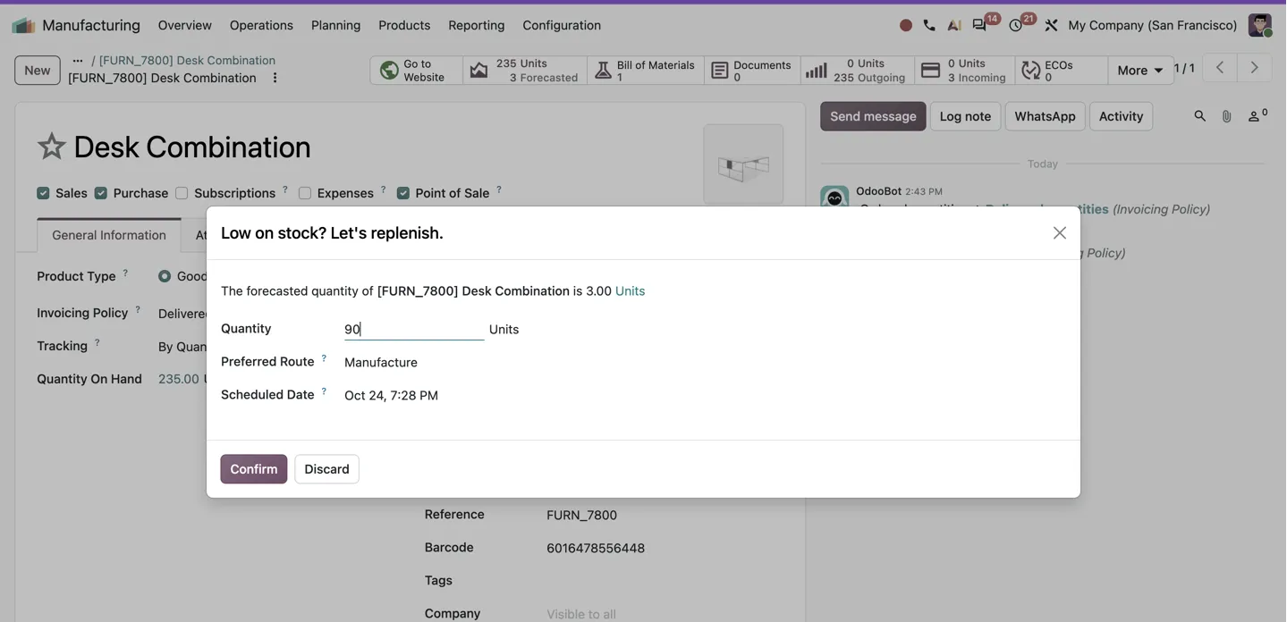
Task: Confirm the replenishment order
Action: pyautogui.click(x=254, y=469)
